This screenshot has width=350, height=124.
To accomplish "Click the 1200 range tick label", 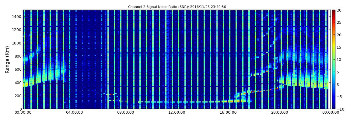I will (17, 30).
